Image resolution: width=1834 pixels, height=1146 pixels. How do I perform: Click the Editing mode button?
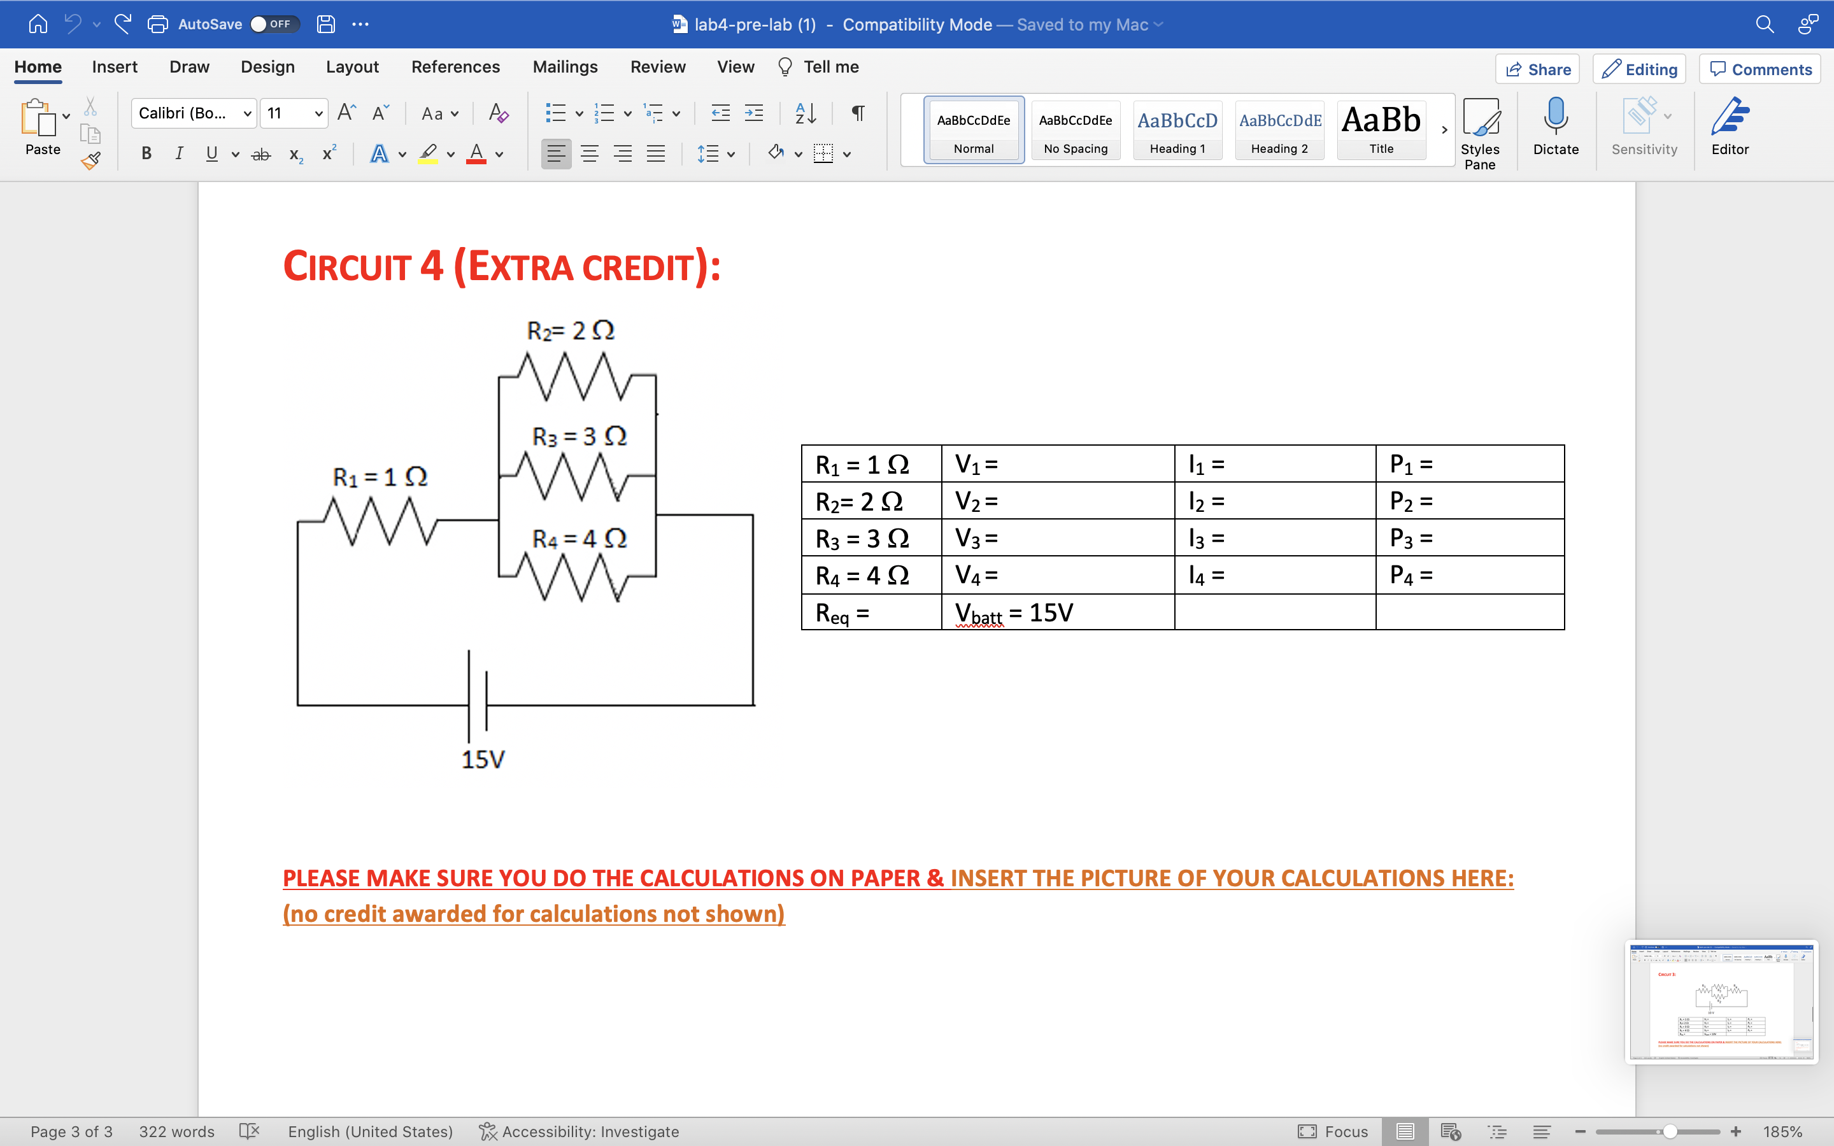pos(1640,69)
